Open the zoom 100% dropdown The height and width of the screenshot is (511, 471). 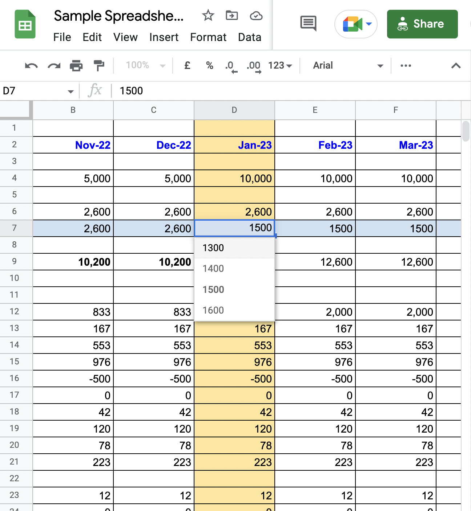point(145,66)
